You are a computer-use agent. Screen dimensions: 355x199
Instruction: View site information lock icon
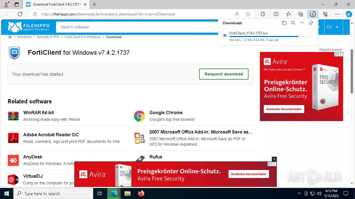pyautogui.click(x=35, y=14)
